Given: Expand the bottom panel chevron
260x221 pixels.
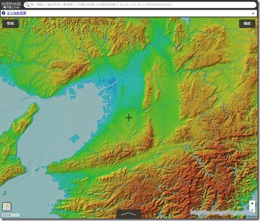Looking at the screenshot, I should (x=129, y=214).
